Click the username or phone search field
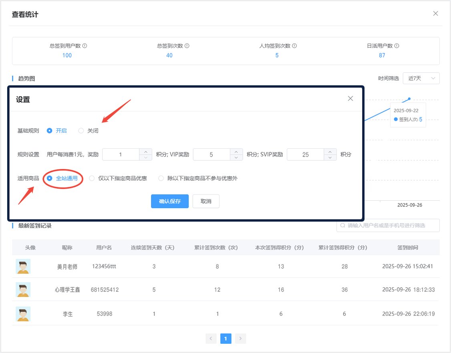Viewport: 451px width, 353px height. pyautogui.click(x=391, y=226)
